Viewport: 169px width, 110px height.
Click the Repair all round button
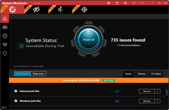tap(89, 39)
